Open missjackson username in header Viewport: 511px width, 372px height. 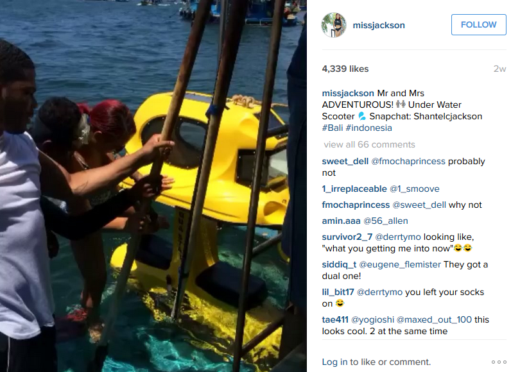pyautogui.click(x=379, y=25)
